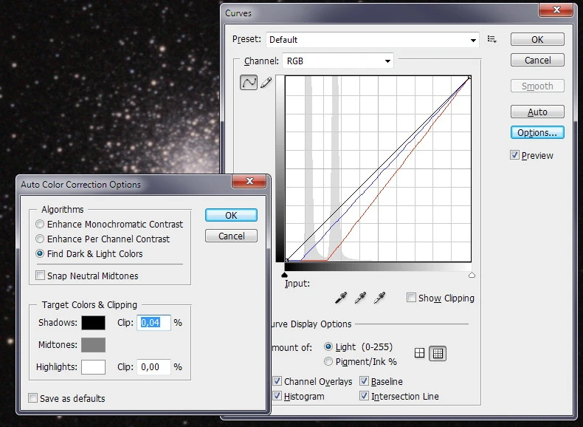
Task: Pick the black point eyedropper
Action: 341,298
